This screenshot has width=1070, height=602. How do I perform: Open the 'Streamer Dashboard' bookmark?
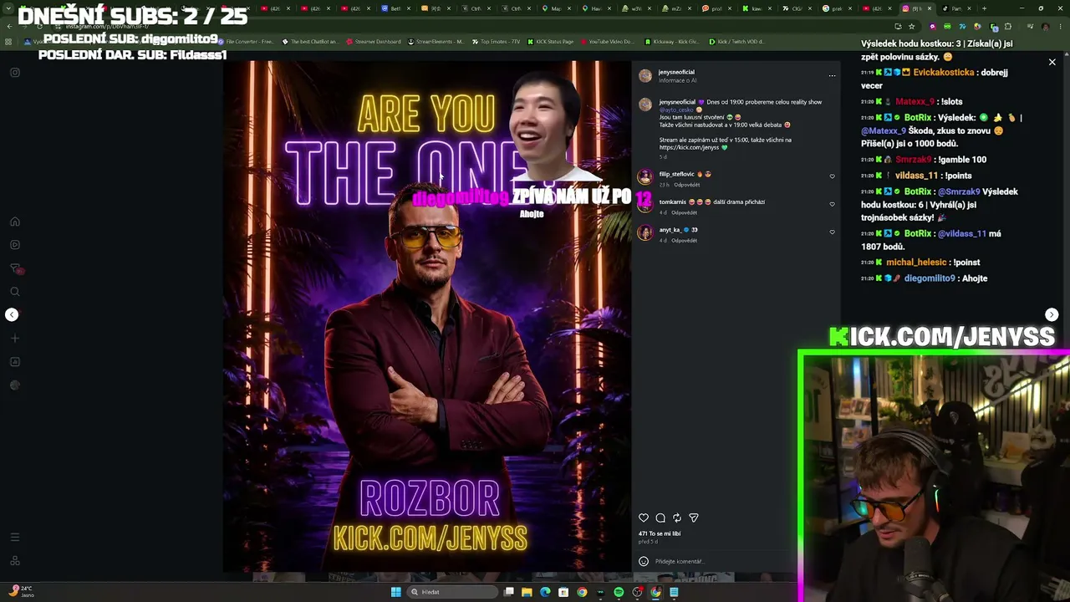point(373,41)
